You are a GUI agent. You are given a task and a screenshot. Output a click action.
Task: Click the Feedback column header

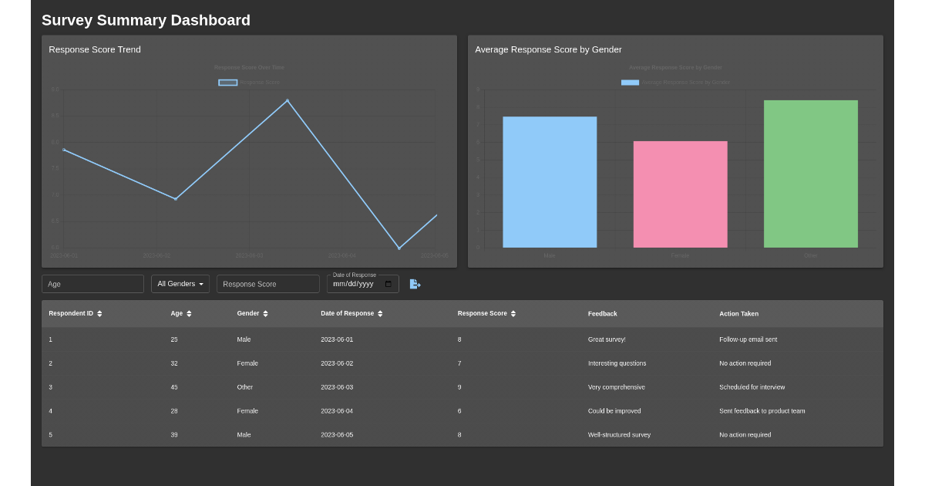coord(602,314)
